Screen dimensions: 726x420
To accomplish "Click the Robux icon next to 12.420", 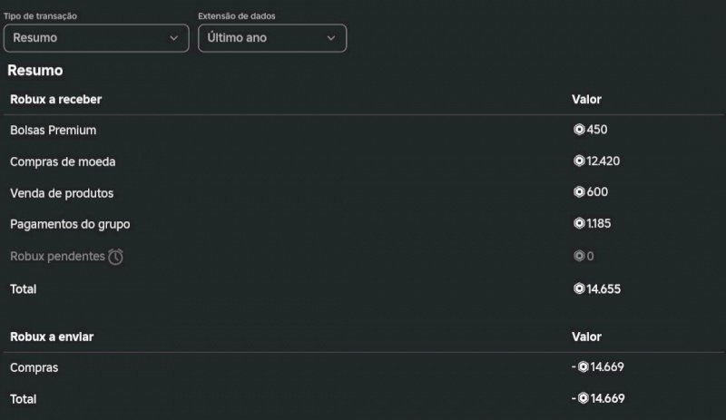I will pyautogui.click(x=579, y=161).
